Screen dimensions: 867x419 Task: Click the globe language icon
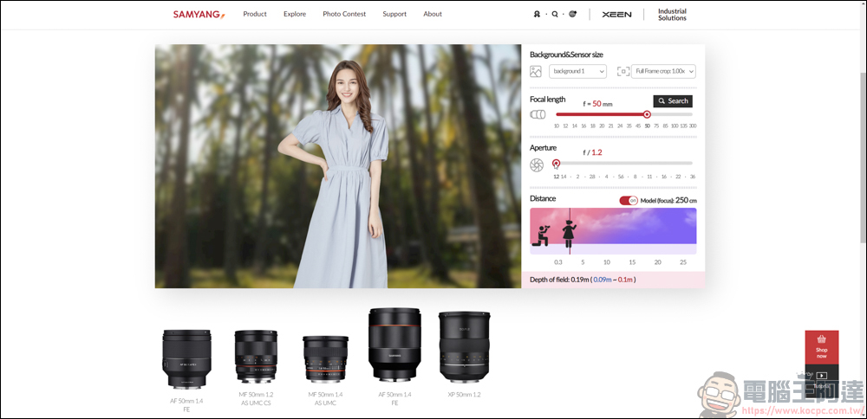click(572, 15)
